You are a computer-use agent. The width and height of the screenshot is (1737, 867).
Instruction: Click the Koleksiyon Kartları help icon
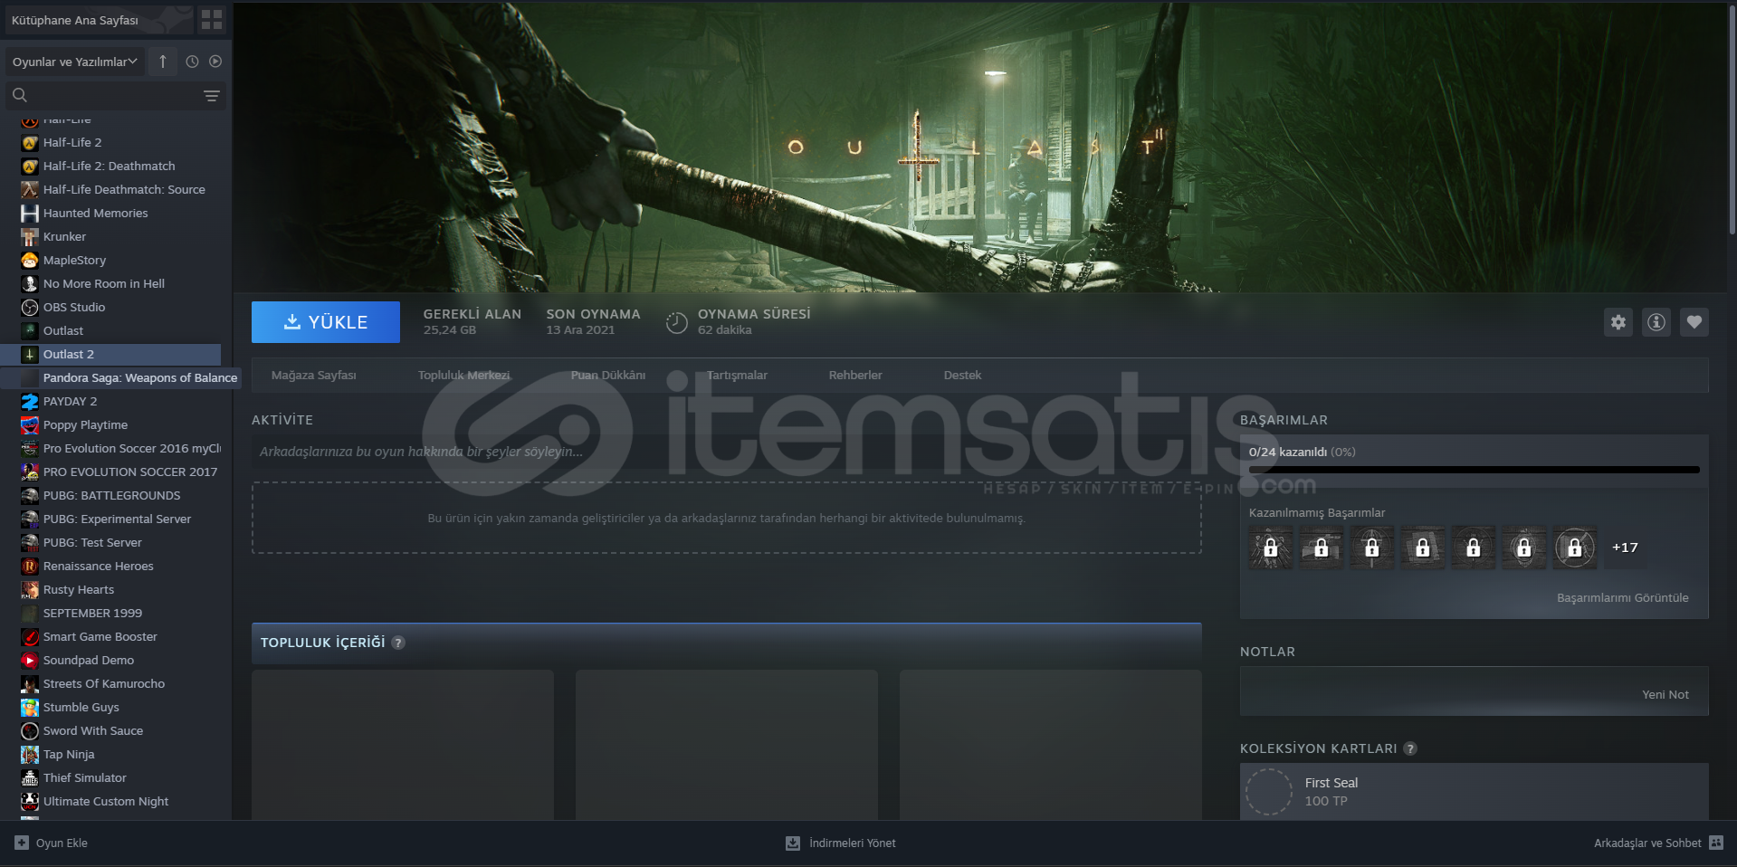coord(1410,748)
